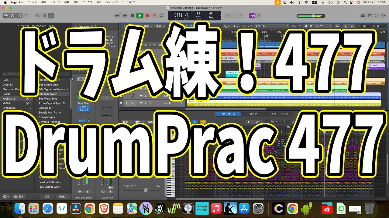Click the green Play button in transport

139,15
